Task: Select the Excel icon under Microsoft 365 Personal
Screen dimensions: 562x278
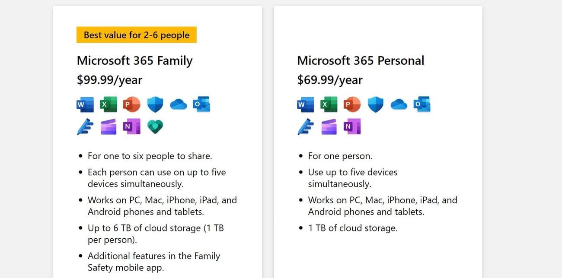Action: (329, 104)
